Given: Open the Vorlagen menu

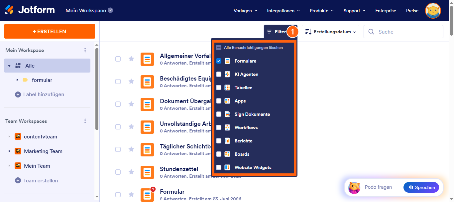Looking at the screenshot, I should (x=245, y=11).
